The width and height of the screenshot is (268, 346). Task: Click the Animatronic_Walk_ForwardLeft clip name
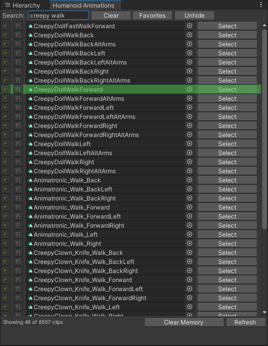coord(77,216)
